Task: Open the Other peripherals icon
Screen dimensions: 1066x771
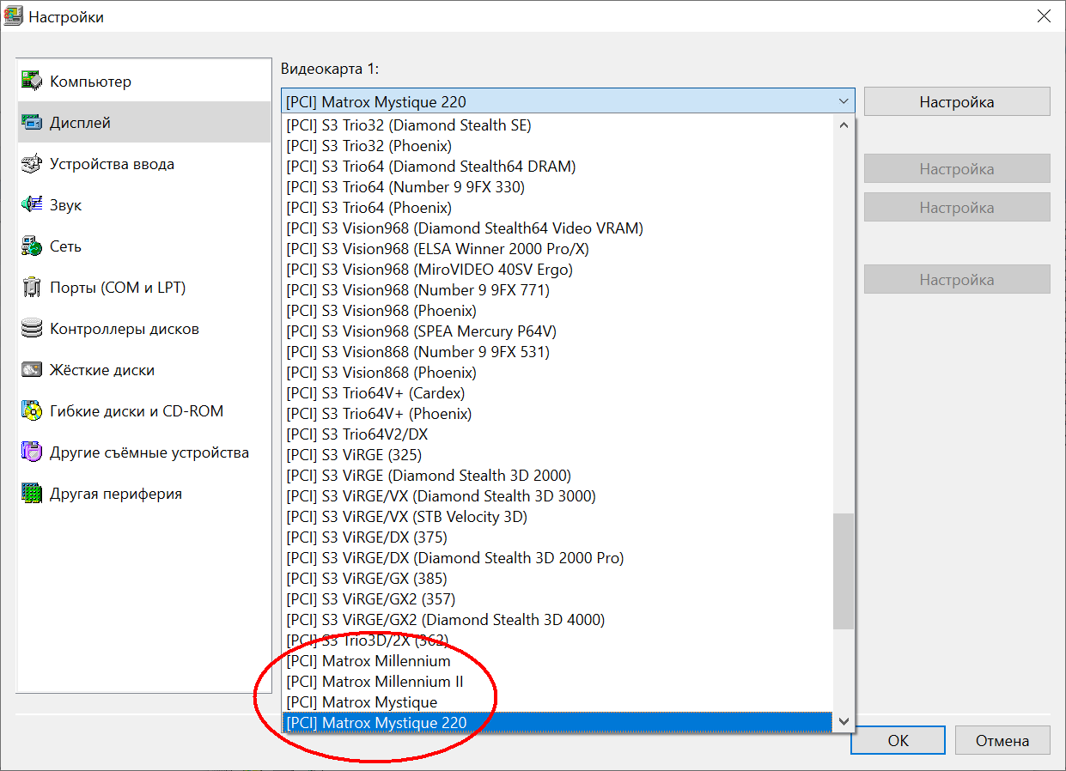Action: click(32, 494)
